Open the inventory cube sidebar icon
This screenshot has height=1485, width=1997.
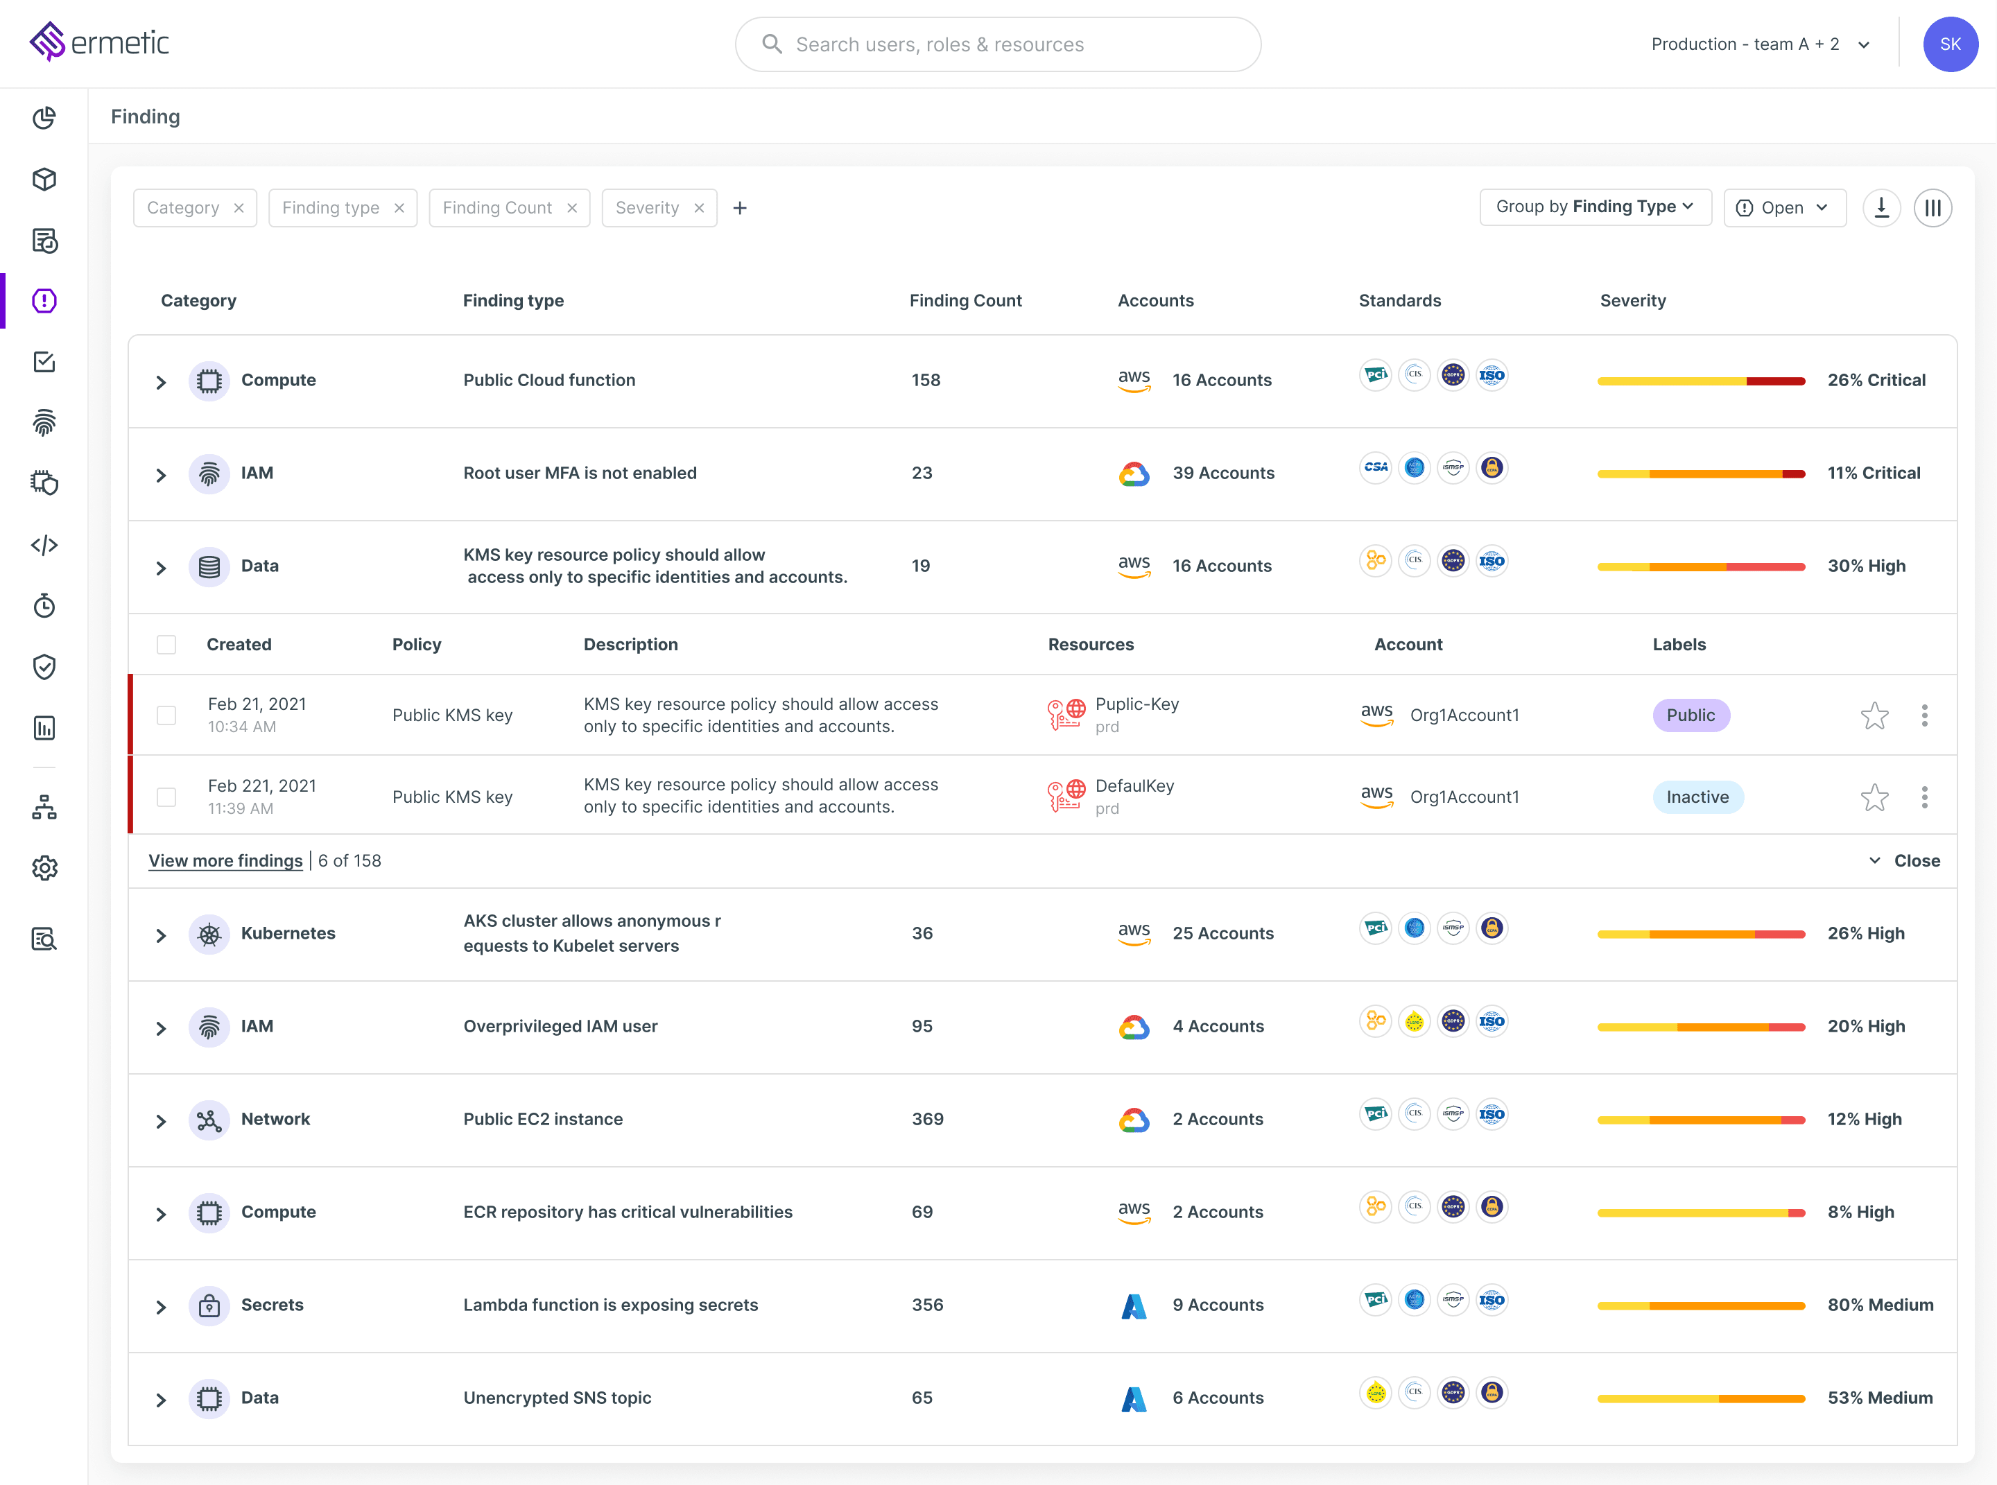(44, 179)
